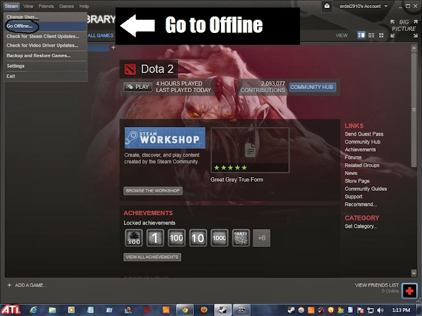
Task: Open the View menu
Action: (28, 6)
